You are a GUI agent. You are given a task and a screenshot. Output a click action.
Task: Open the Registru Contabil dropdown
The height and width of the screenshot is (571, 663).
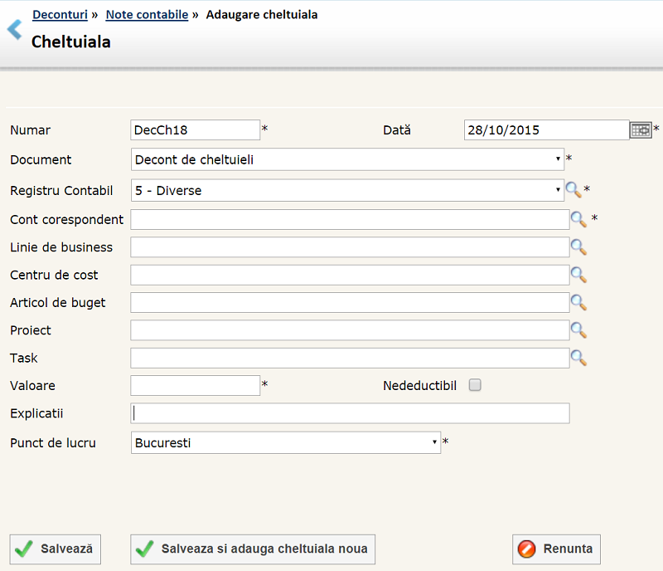(347, 190)
